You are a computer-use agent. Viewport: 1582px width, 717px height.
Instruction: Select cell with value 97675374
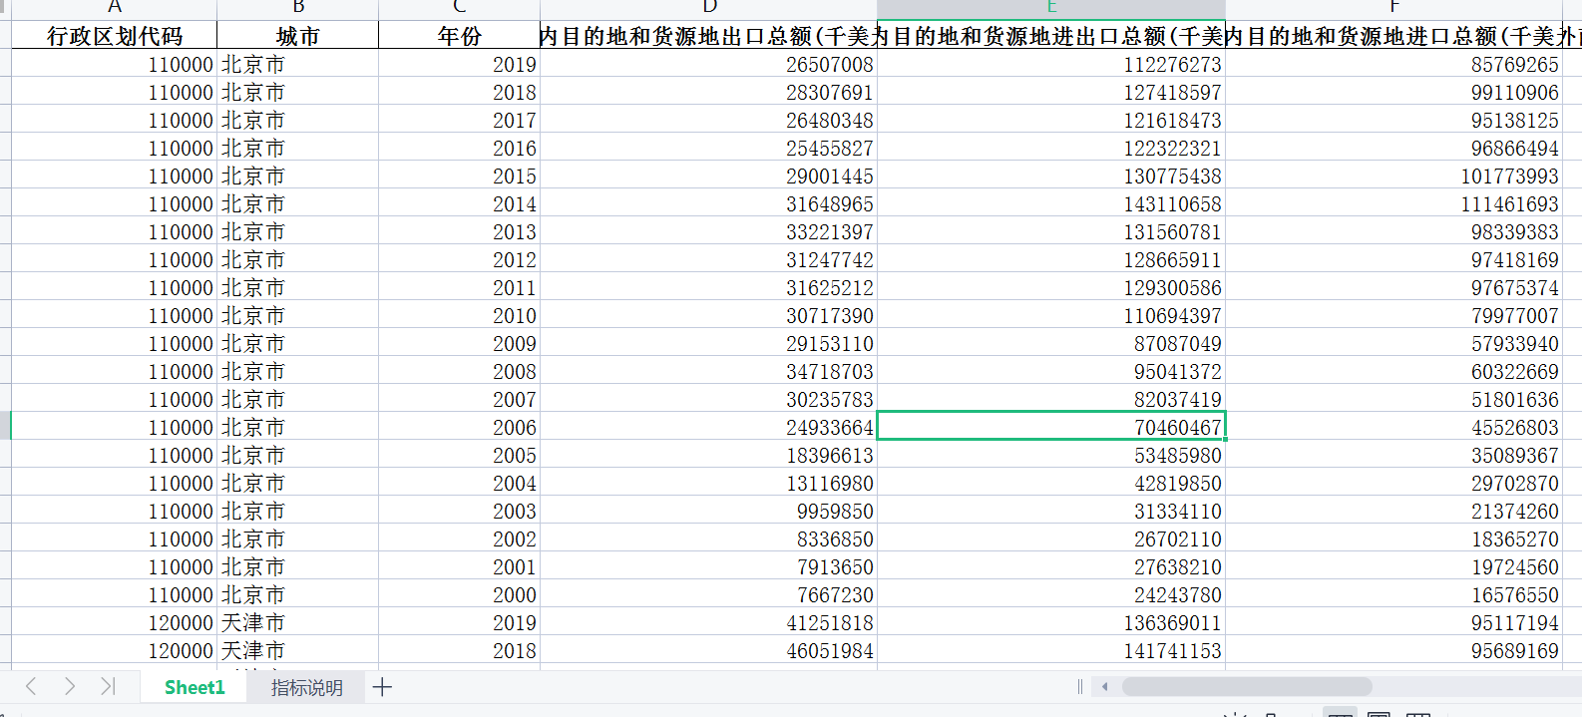point(1394,287)
